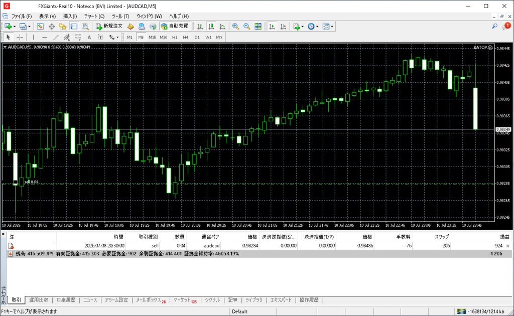Click the text label A tool
This screenshot has width=514, height=316.
click(89, 37)
